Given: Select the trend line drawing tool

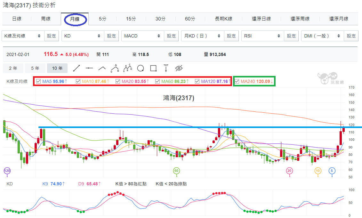Looking at the screenshot, I should click(x=76, y=69).
